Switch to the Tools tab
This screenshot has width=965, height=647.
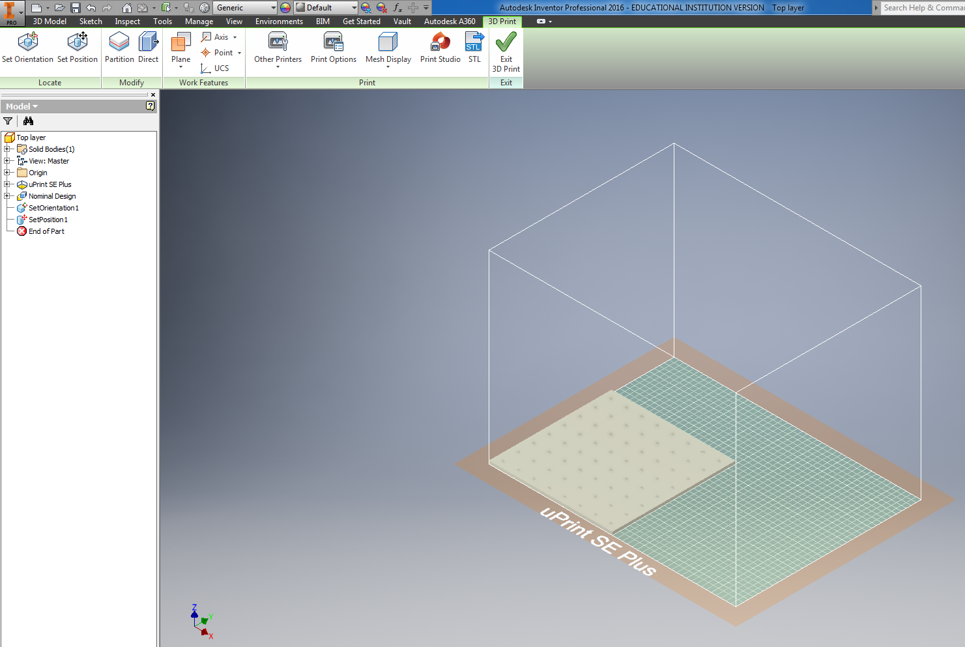tap(163, 22)
